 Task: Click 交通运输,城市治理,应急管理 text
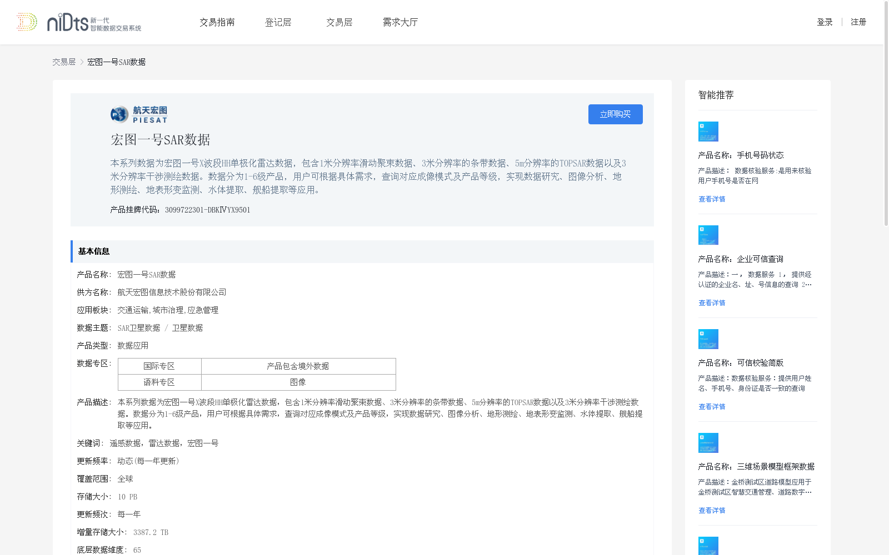[168, 310]
